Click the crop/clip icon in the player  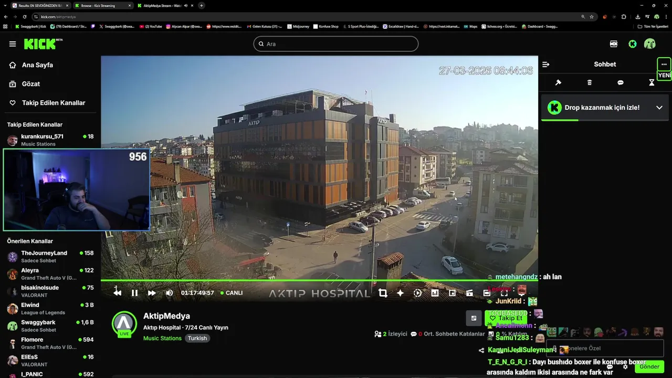(x=383, y=293)
